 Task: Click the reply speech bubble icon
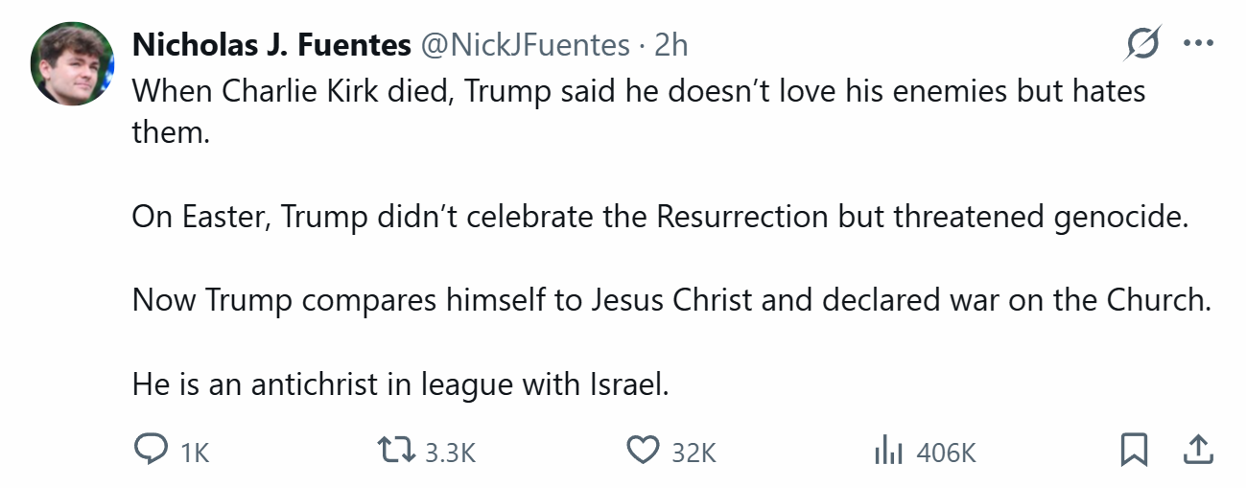150,451
